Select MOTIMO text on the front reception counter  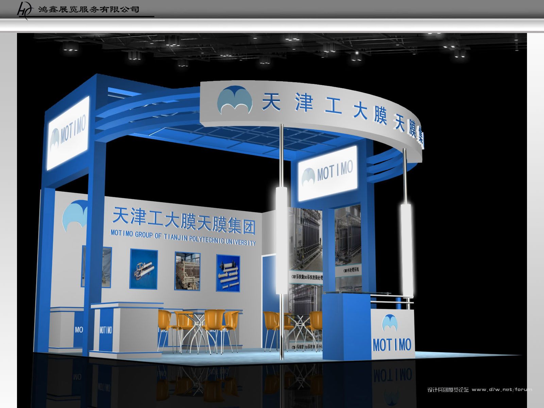click(392, 345)
